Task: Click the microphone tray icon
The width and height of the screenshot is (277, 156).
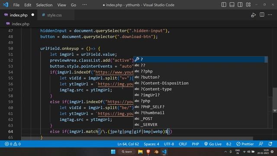Action: coord(231,152)
